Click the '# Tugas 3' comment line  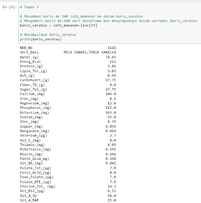[29, 7]
